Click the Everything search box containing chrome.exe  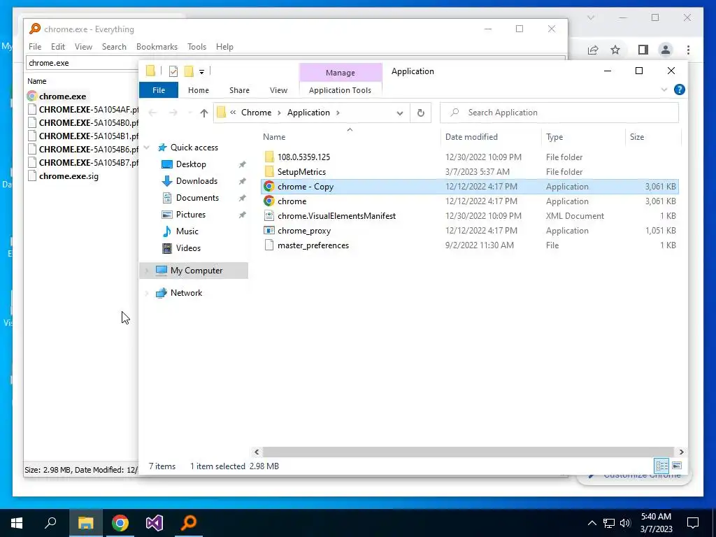(x=83, y=63)
